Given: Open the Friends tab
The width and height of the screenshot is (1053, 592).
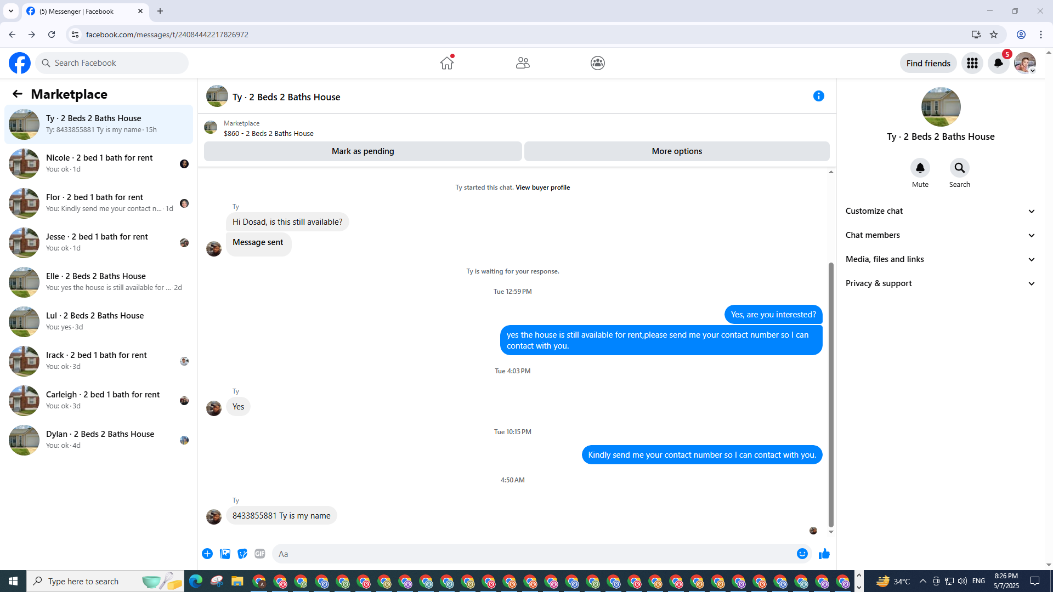Looking at the screenshot, I should click(x=522, y=63).
